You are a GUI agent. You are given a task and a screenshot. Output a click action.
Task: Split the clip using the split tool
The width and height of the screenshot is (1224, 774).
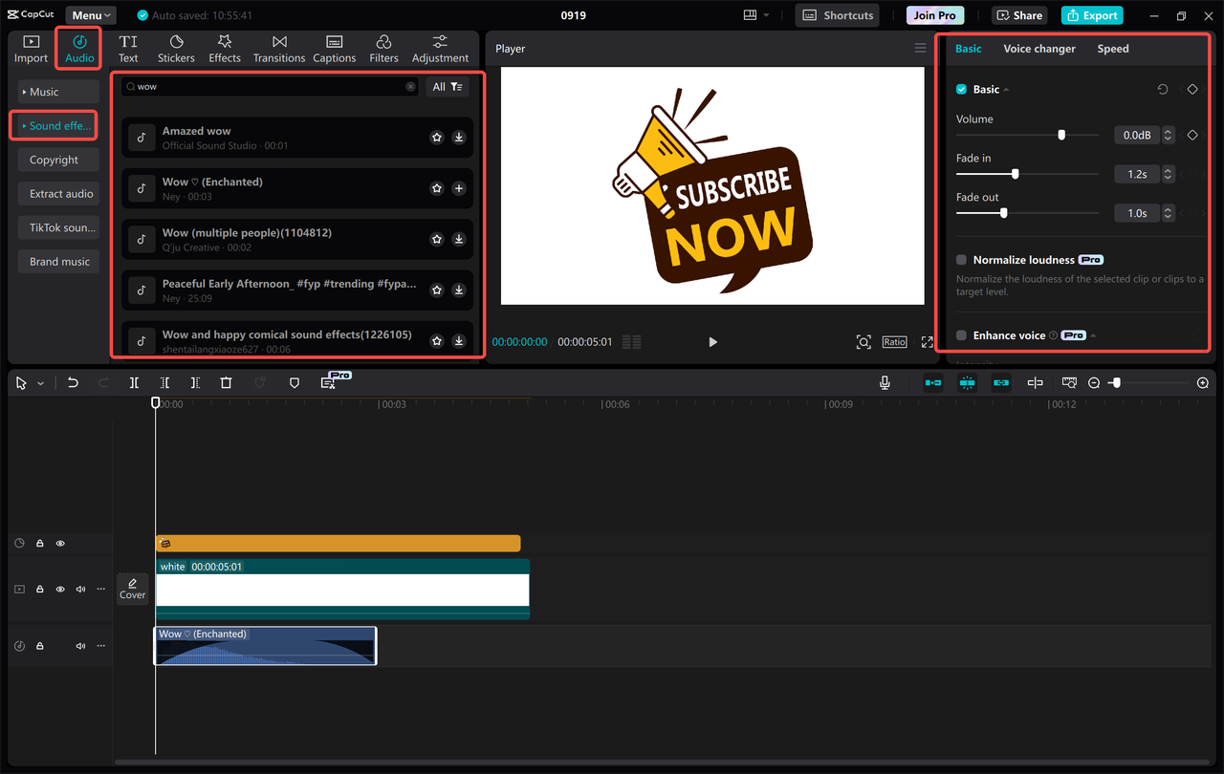134,382
